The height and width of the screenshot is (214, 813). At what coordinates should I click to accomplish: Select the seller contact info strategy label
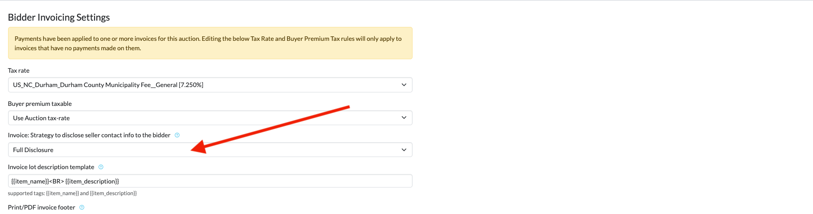[x=89, y=135]
